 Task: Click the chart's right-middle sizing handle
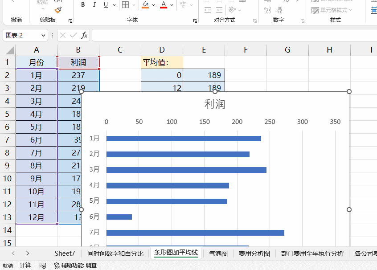[x=349, y=210]
